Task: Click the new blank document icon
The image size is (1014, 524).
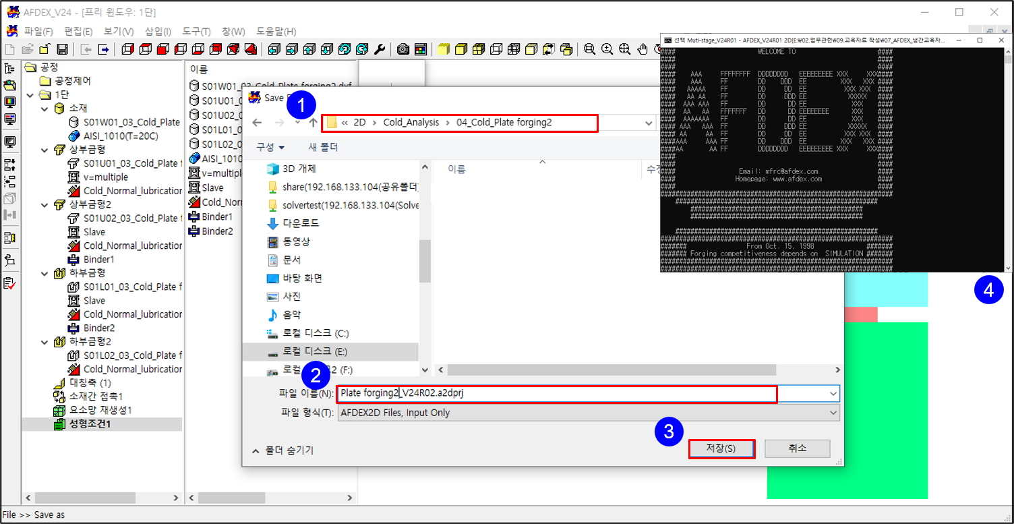Action: click(10, 49)
